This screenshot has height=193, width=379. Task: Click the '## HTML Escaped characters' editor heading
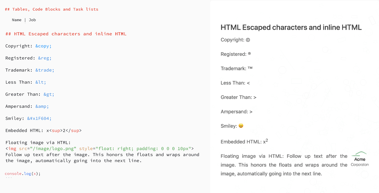tap(66, 34)
